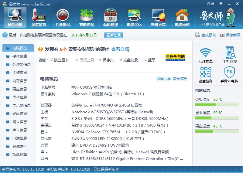
Task: Click the 神舟电脑 brand logo
Action: (x=175, y=57)
